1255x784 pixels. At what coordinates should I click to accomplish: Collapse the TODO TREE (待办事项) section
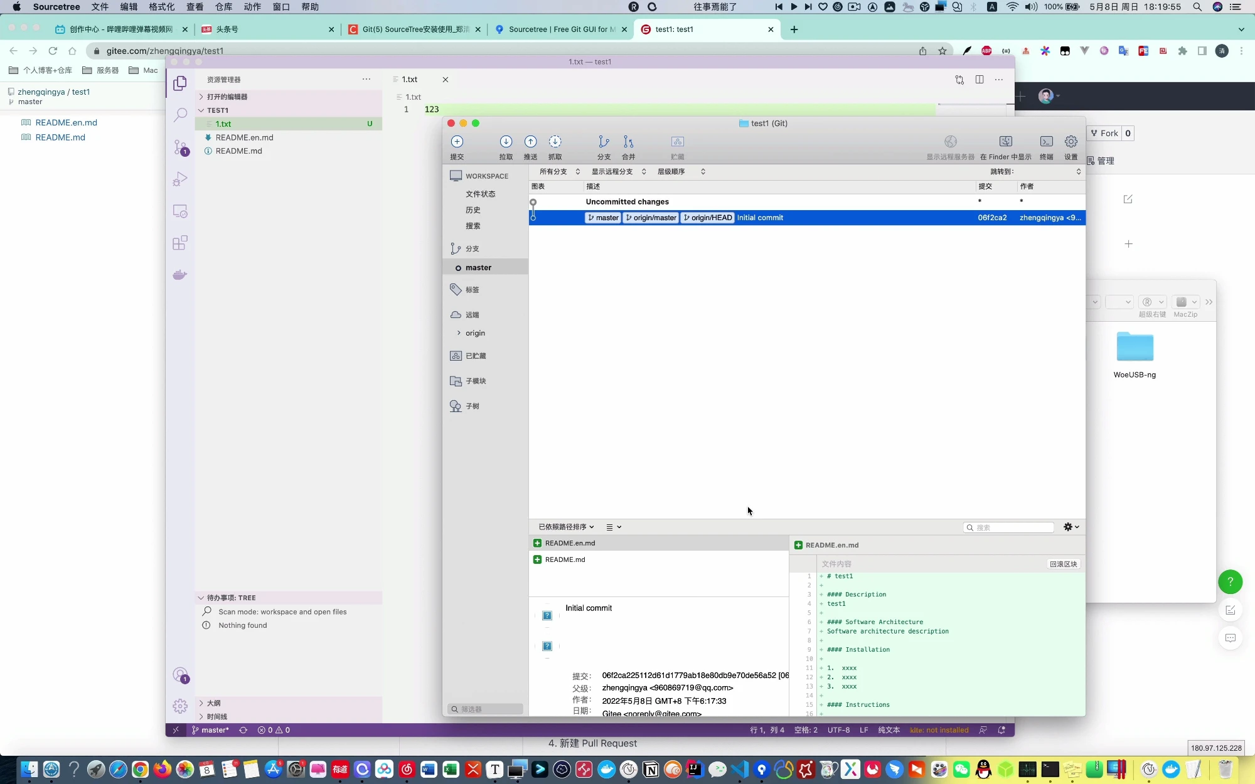[x=289, y=598]
